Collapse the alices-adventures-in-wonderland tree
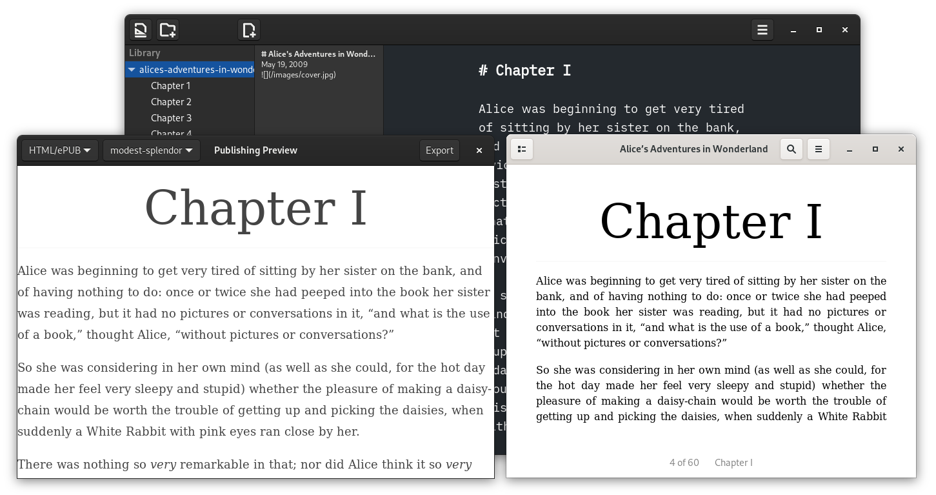This screenshot has width=936, height=495. (x=132, y=70)
